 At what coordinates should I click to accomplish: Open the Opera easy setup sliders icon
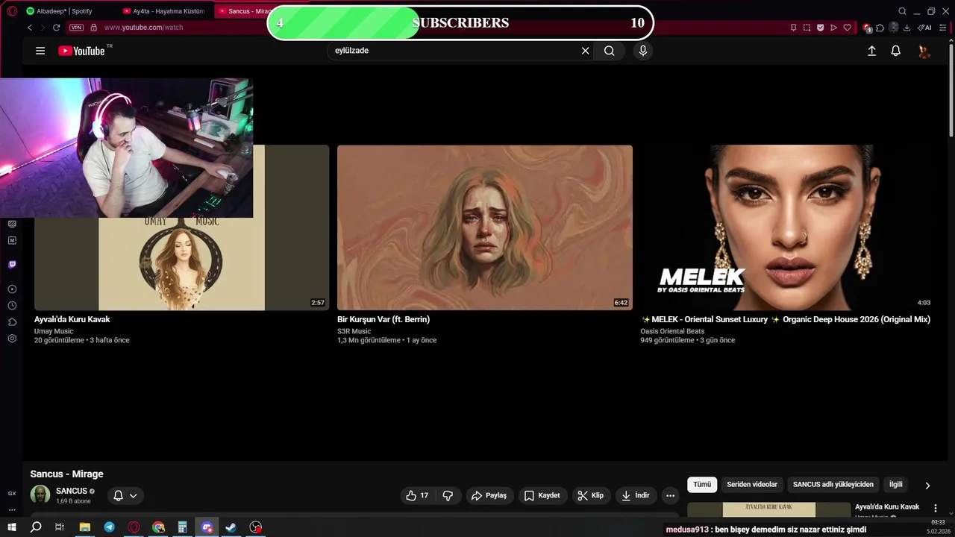point(943,28)
